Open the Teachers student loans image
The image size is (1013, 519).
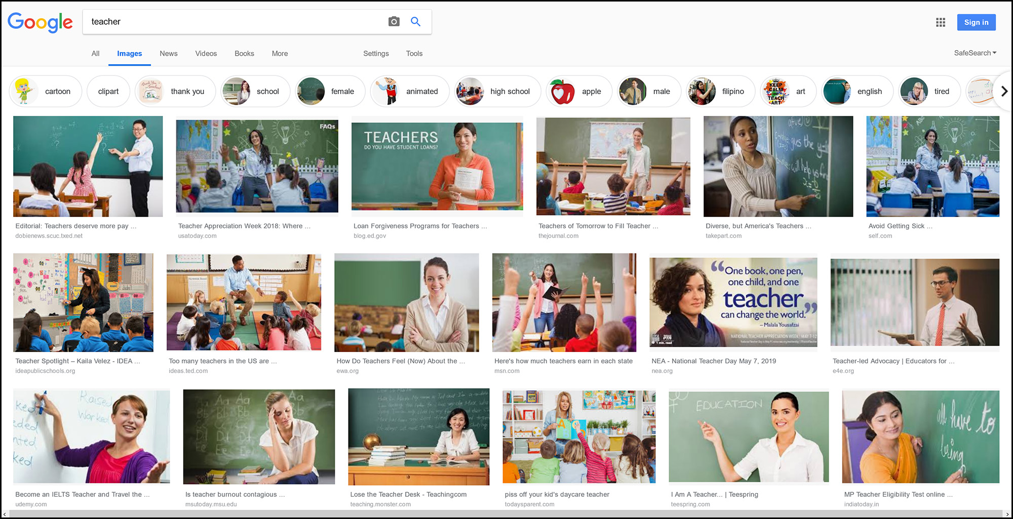coord(437,166)
